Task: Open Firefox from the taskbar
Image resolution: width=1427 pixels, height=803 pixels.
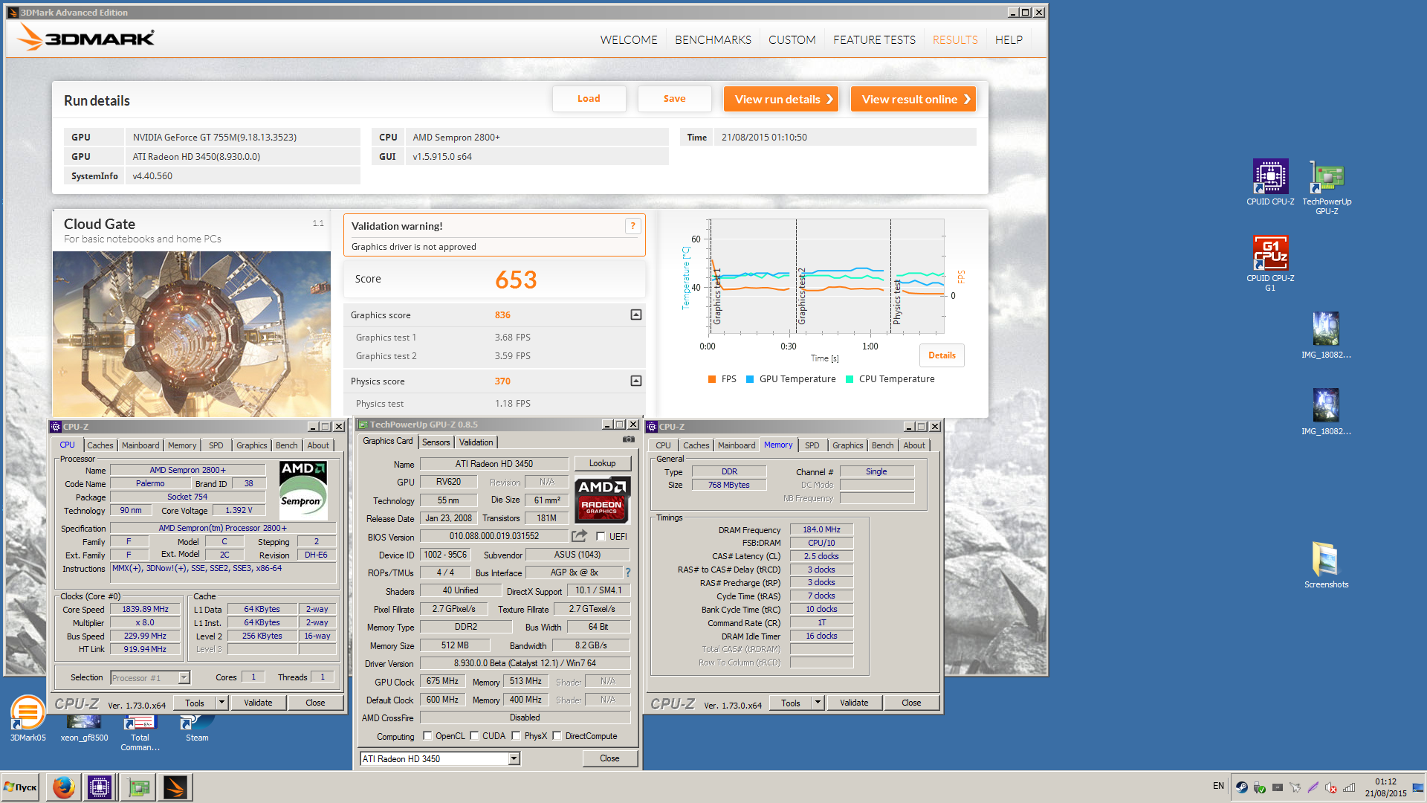Action: click(x=63, y=787)
